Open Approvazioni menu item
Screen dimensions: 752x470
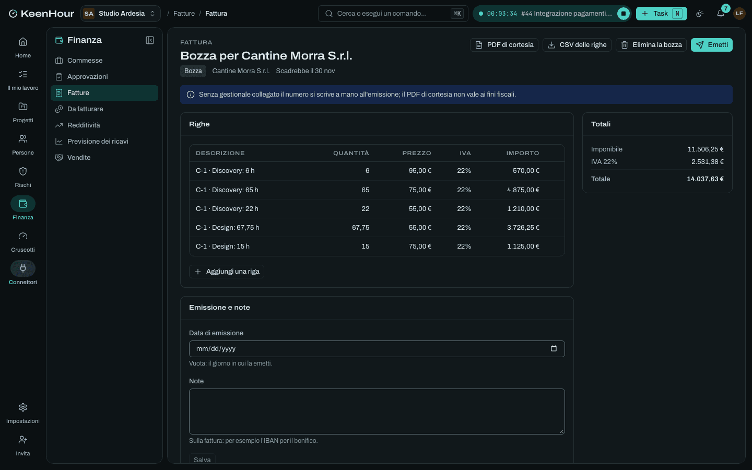tap(104, 77)
